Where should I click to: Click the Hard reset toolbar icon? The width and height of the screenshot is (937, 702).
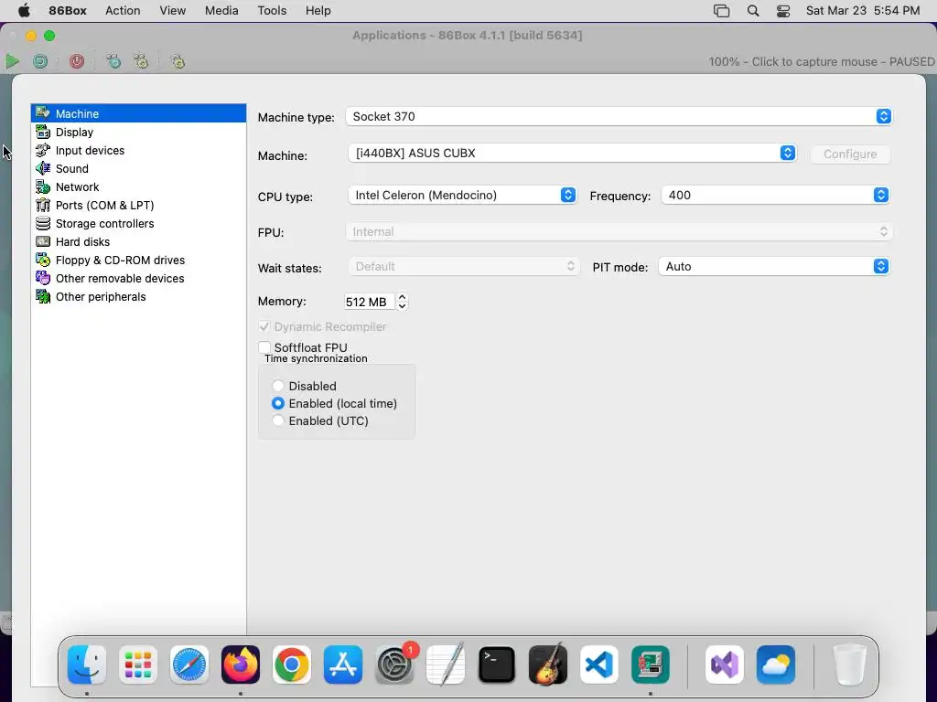(x=40, y=61)
